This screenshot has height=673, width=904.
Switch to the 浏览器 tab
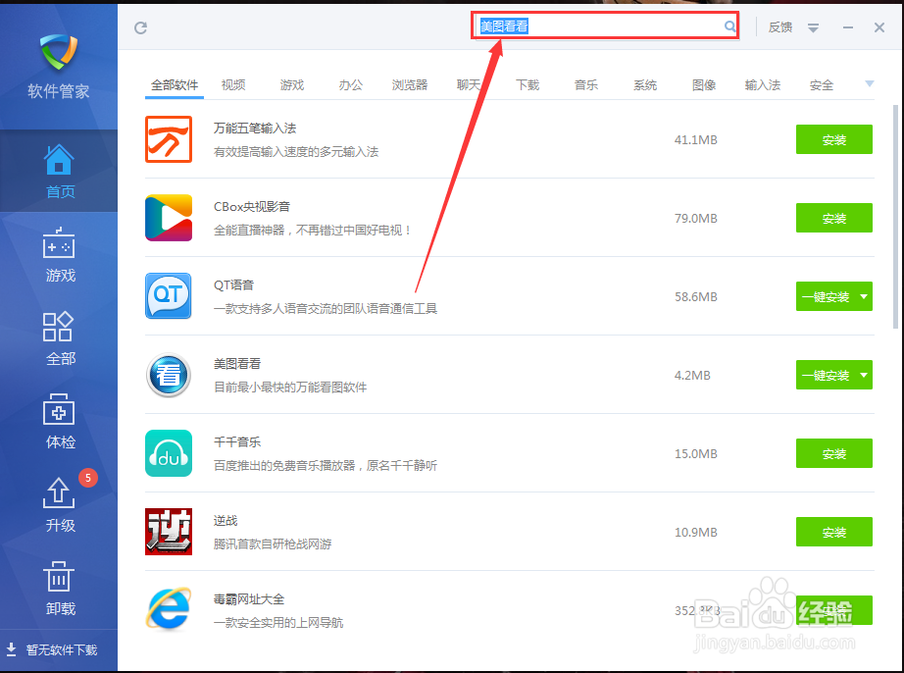click(410, 85)
